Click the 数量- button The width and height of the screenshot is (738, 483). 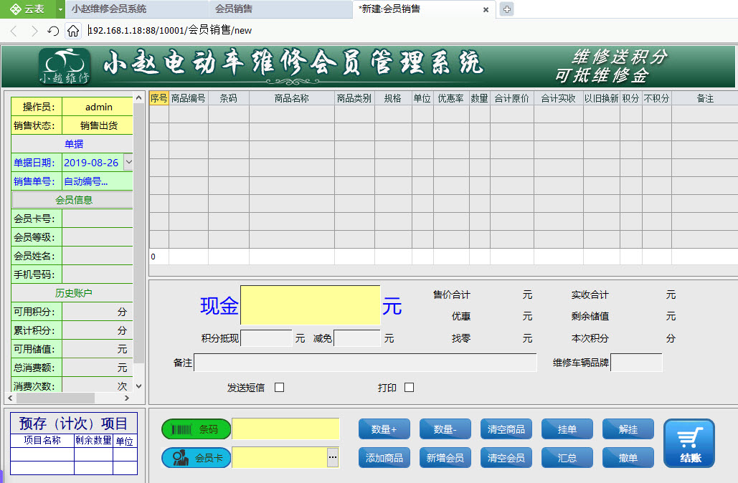[445, 429]
